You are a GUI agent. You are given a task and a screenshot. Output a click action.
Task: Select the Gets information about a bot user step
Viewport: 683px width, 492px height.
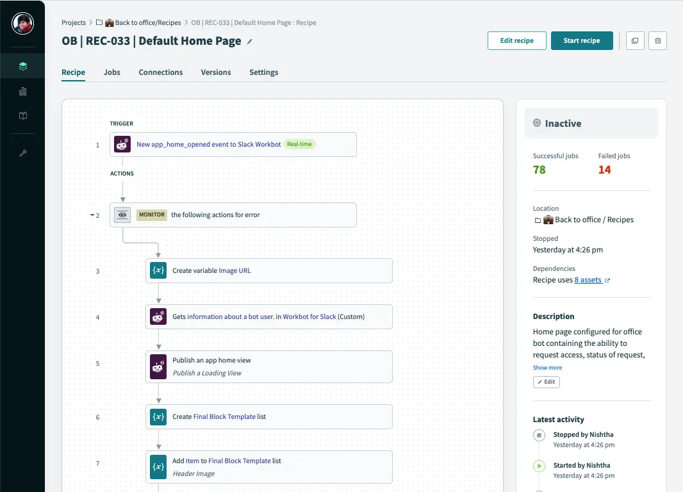[x=268, y=316]
